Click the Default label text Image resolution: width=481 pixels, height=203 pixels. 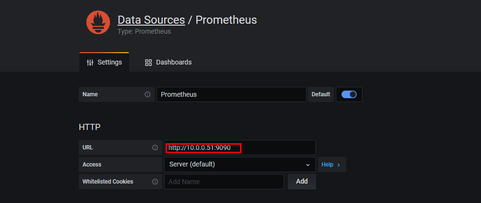[321, 94]
